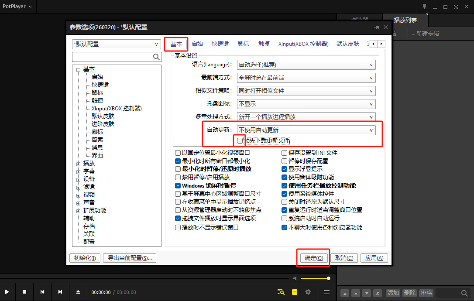Click 导出当前配置(S)... button
Screen dimensions: 474x301
click(130, 258)
